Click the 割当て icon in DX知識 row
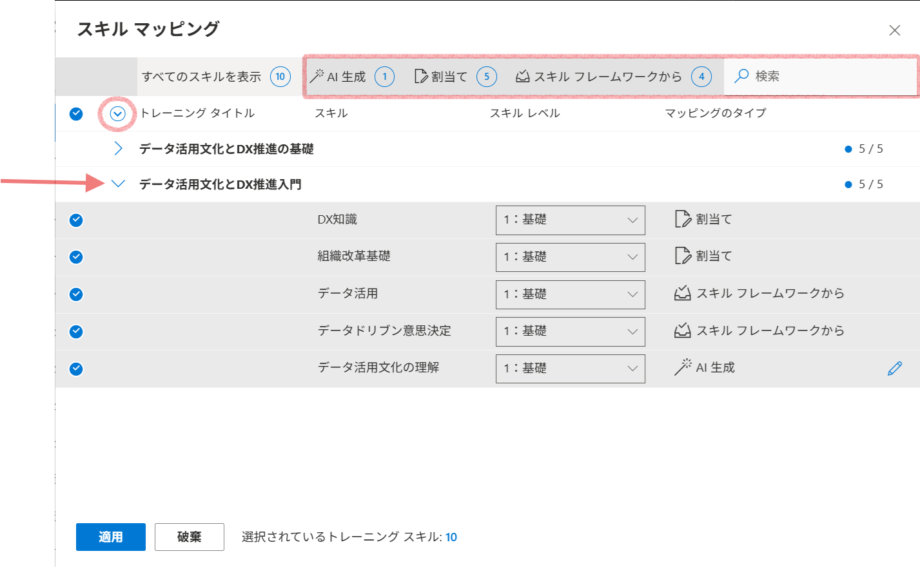The width and height of the screenshot is (920, 567). tap(682, 219)
